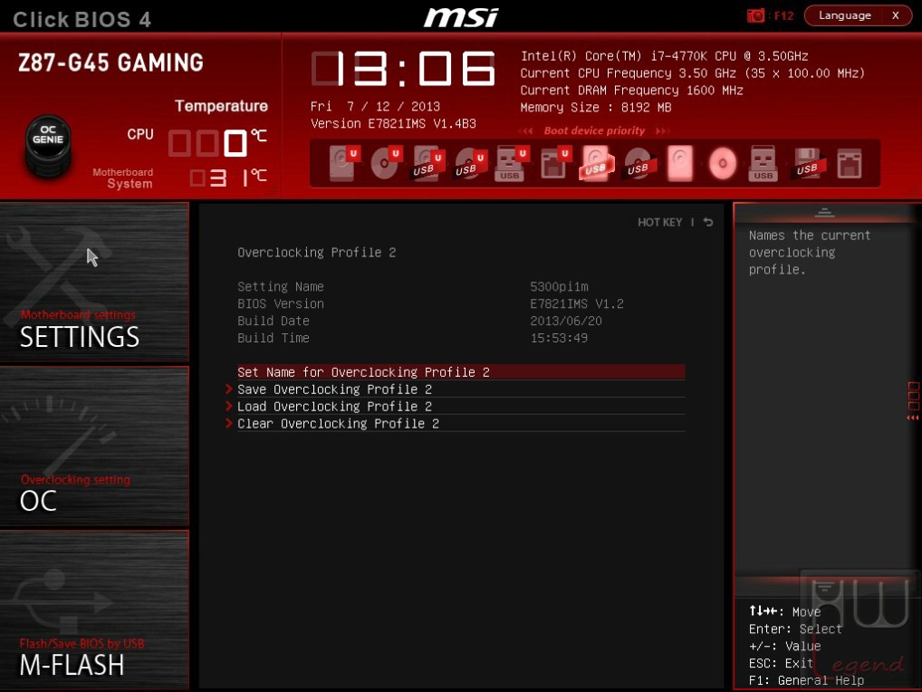
Task: Select the legacy USB CD/DVD boot icon
Action: [x=638, y=163]
